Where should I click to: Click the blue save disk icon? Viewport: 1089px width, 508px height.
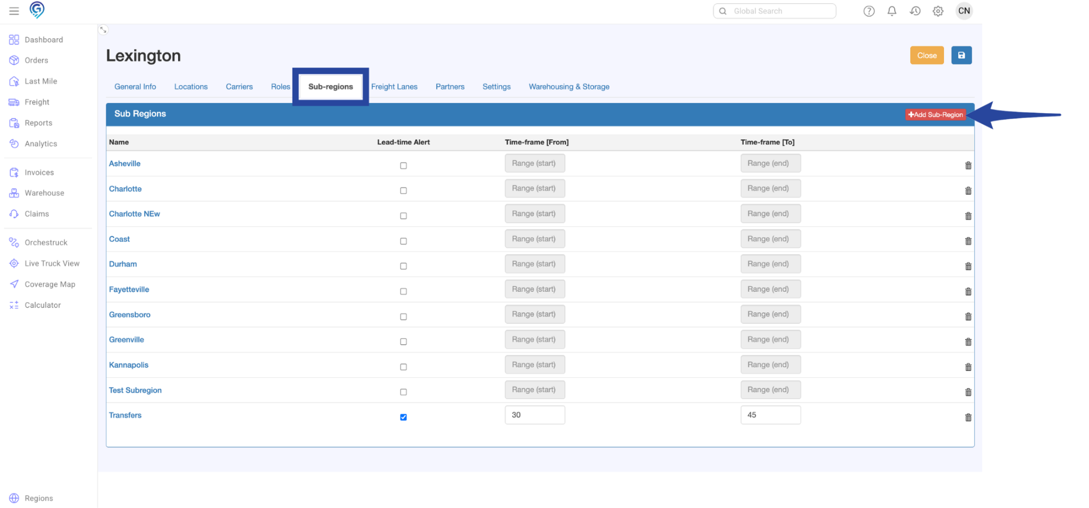[961, 55]
